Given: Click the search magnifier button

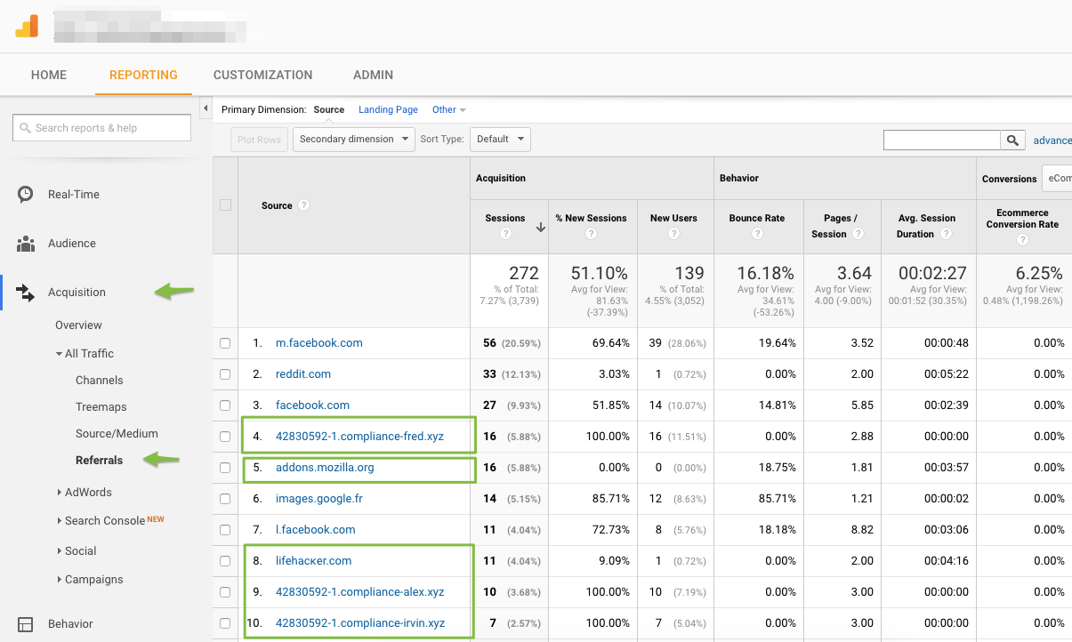Looking at the screenshot, I should 1012,140.
